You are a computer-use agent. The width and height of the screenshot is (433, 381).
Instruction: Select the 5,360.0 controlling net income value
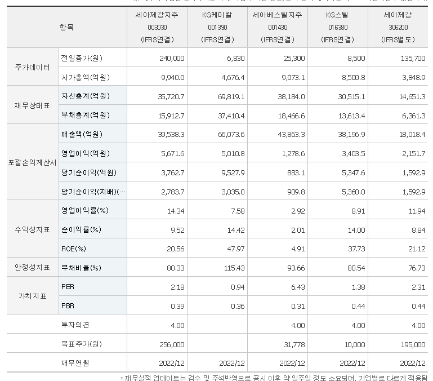pos(354,192)
